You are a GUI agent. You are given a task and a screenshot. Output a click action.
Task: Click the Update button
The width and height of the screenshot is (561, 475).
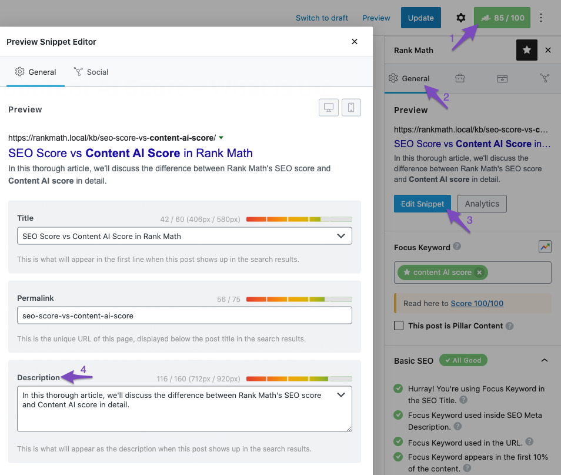[421, 18]
